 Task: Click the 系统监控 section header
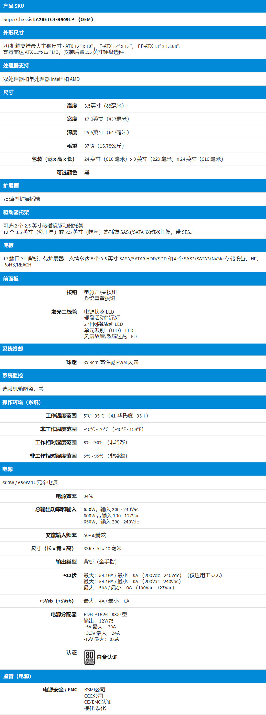[13, 376]
